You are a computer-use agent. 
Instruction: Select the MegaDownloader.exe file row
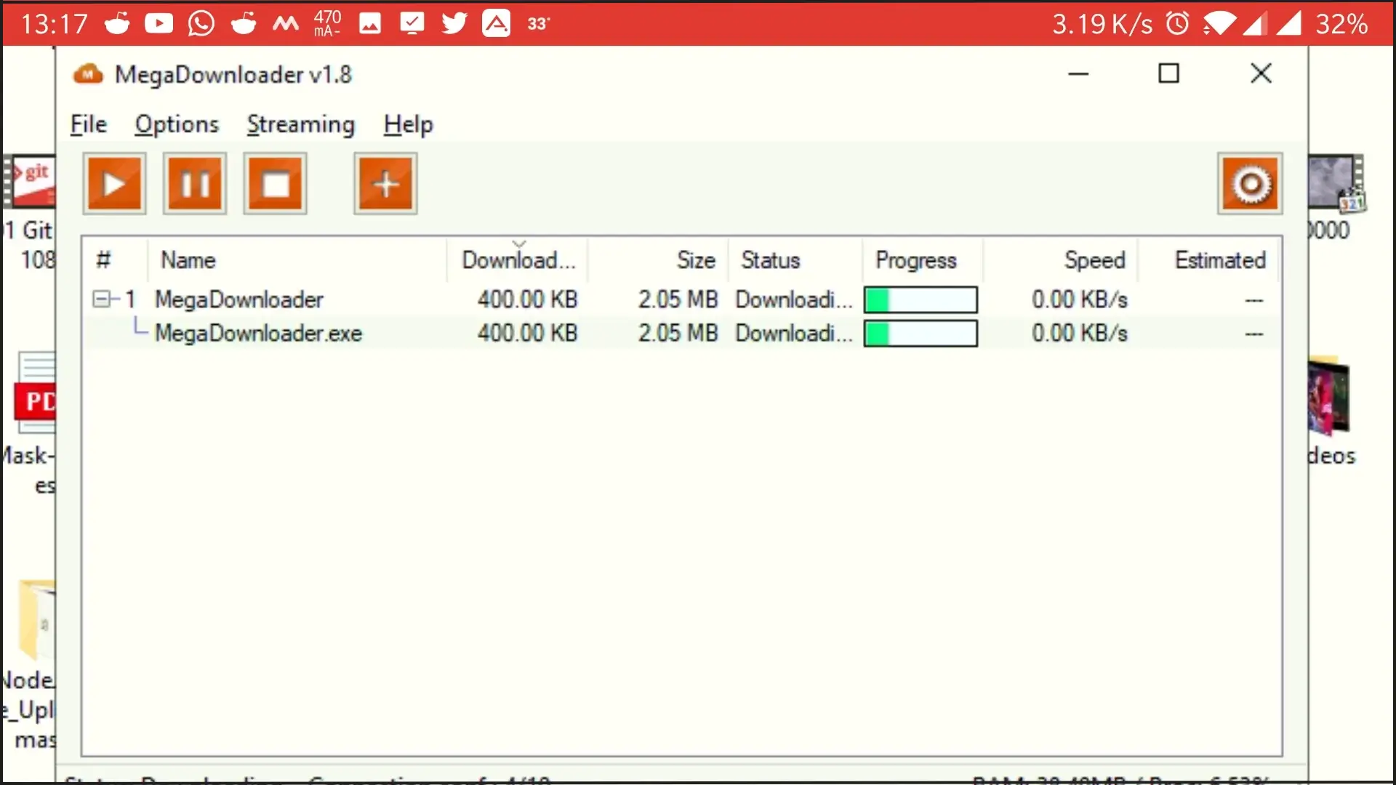(x=681, y=334)
